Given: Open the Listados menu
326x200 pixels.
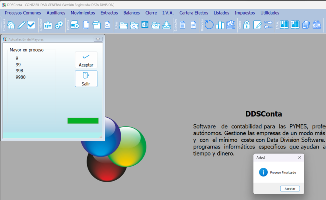Looking at the screenshot, I should [222, 13].
